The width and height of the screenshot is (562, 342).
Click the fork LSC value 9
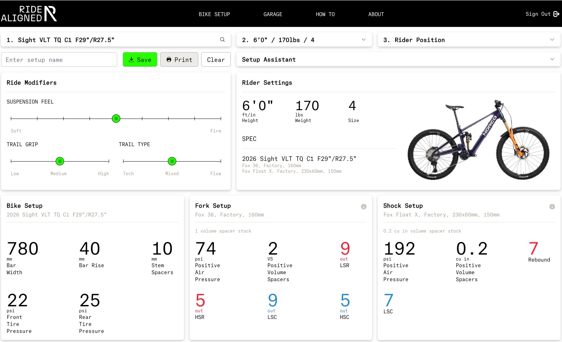(273, 300)
